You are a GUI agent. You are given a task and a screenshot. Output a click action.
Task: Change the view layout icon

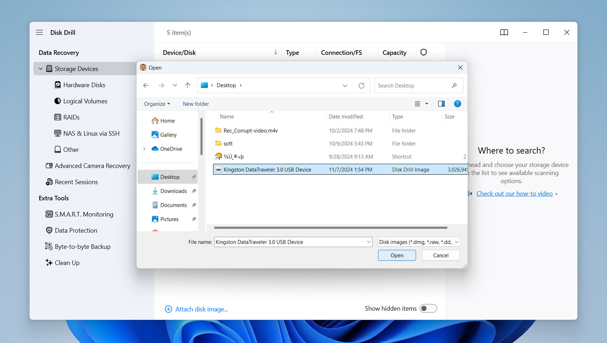tap(417, 104)
